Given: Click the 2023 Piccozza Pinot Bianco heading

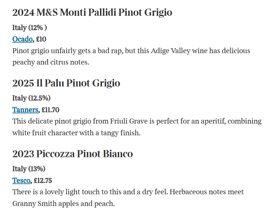Looking at the screenshot, I should click(x=73, y=154).
